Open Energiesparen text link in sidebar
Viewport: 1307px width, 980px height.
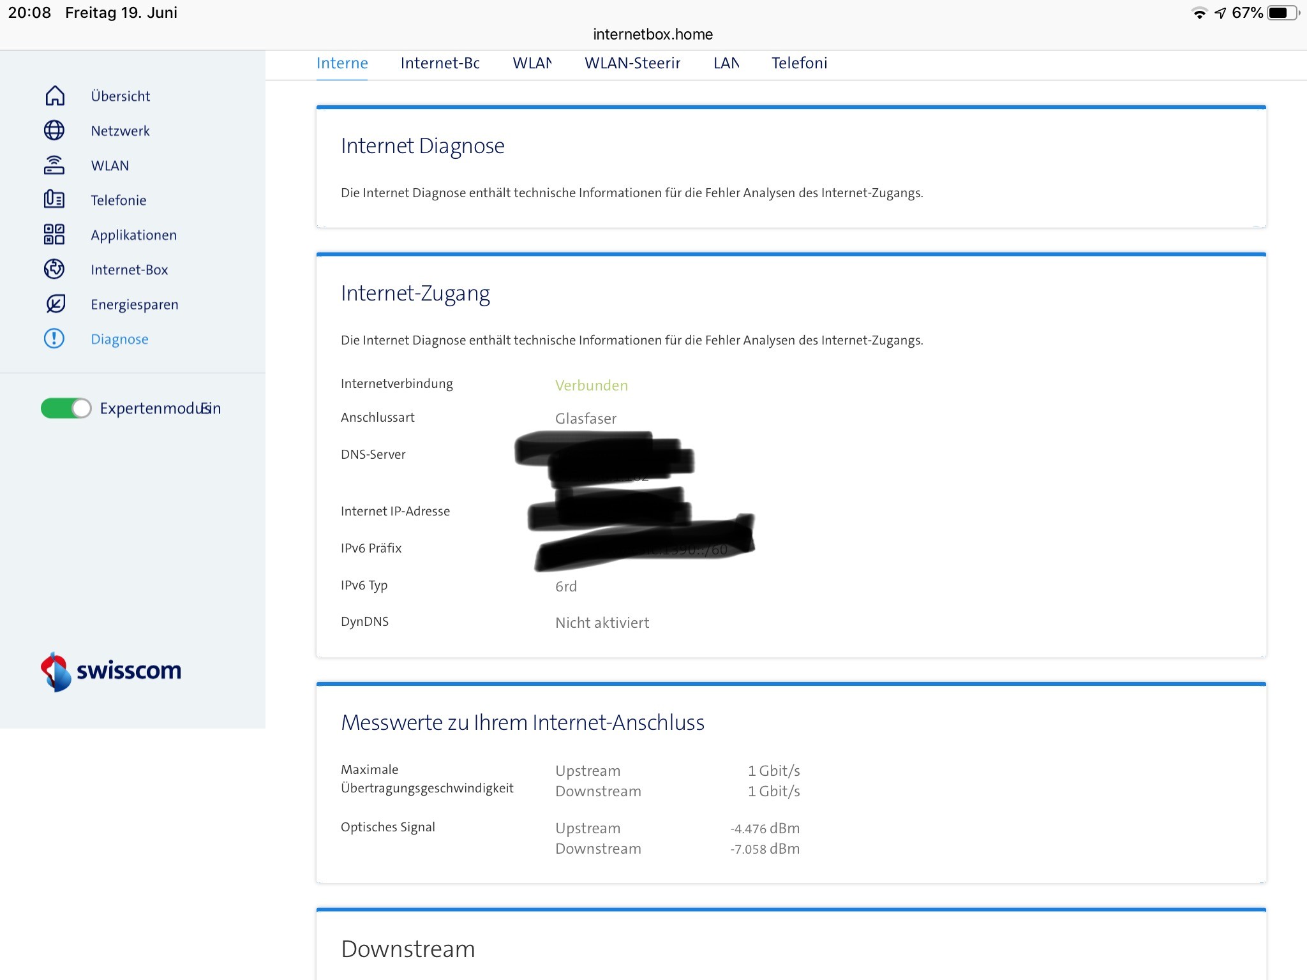134,304
